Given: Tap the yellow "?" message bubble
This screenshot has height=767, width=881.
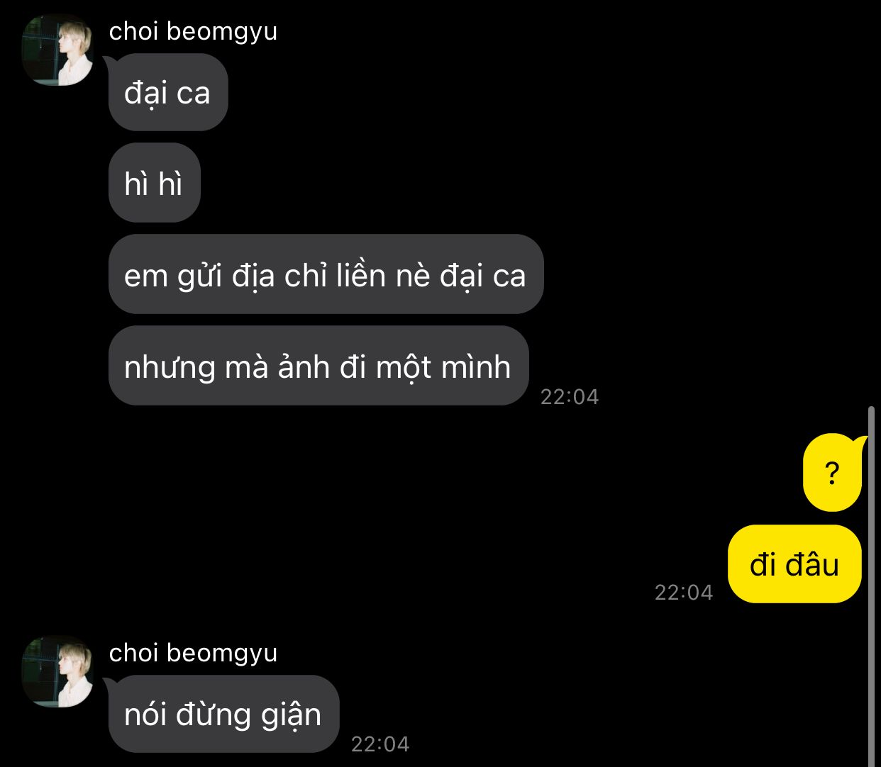Looking at the screenshot, I should 834,472.
